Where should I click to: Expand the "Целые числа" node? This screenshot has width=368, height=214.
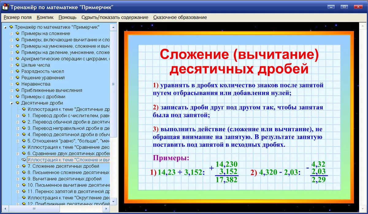(x=12, y=65)
